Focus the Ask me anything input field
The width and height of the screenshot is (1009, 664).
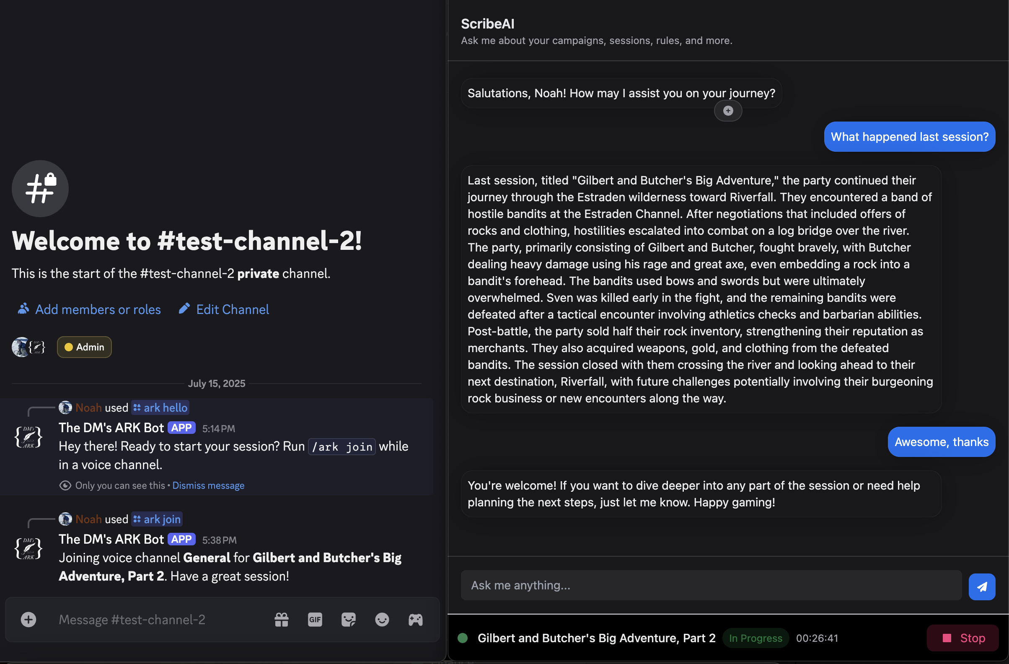click(x=711, y=585)
